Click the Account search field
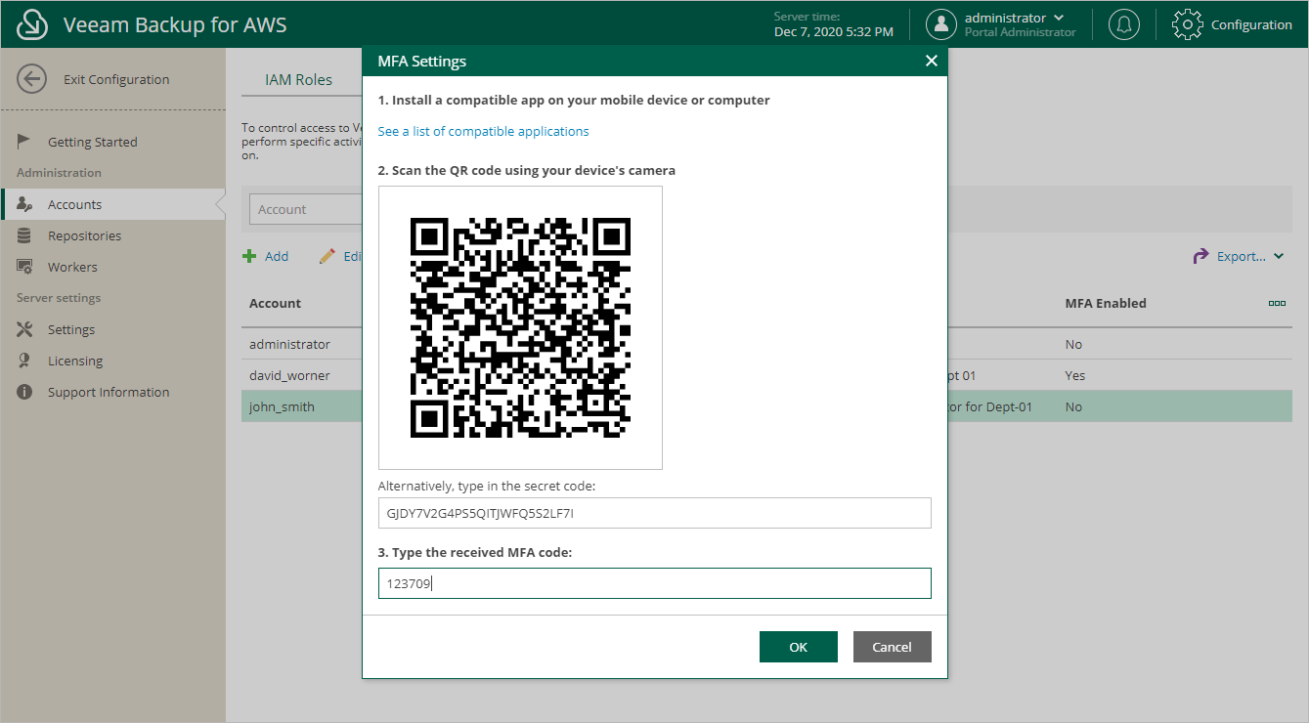This screenshot has width=1309, height=723. [305, 209]
